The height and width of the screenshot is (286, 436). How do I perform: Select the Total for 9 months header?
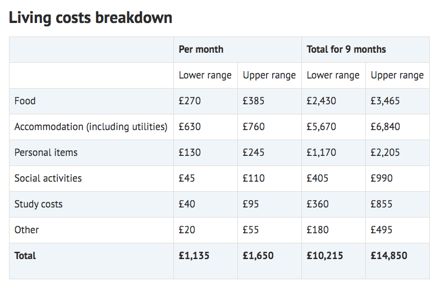click(346, 49)
